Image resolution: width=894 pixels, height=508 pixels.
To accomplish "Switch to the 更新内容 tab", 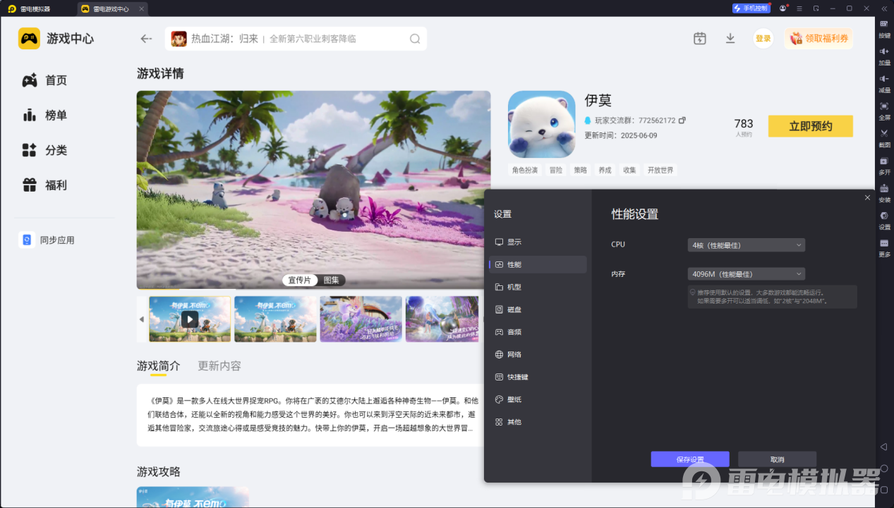I will 219,366.
